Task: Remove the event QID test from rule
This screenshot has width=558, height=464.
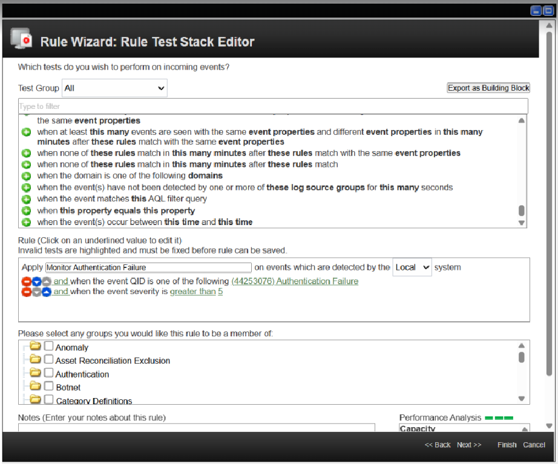Action: tap(27, 281)
